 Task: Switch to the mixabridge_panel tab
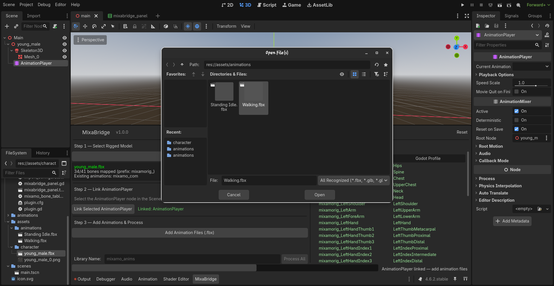click(x=130, y=16)
